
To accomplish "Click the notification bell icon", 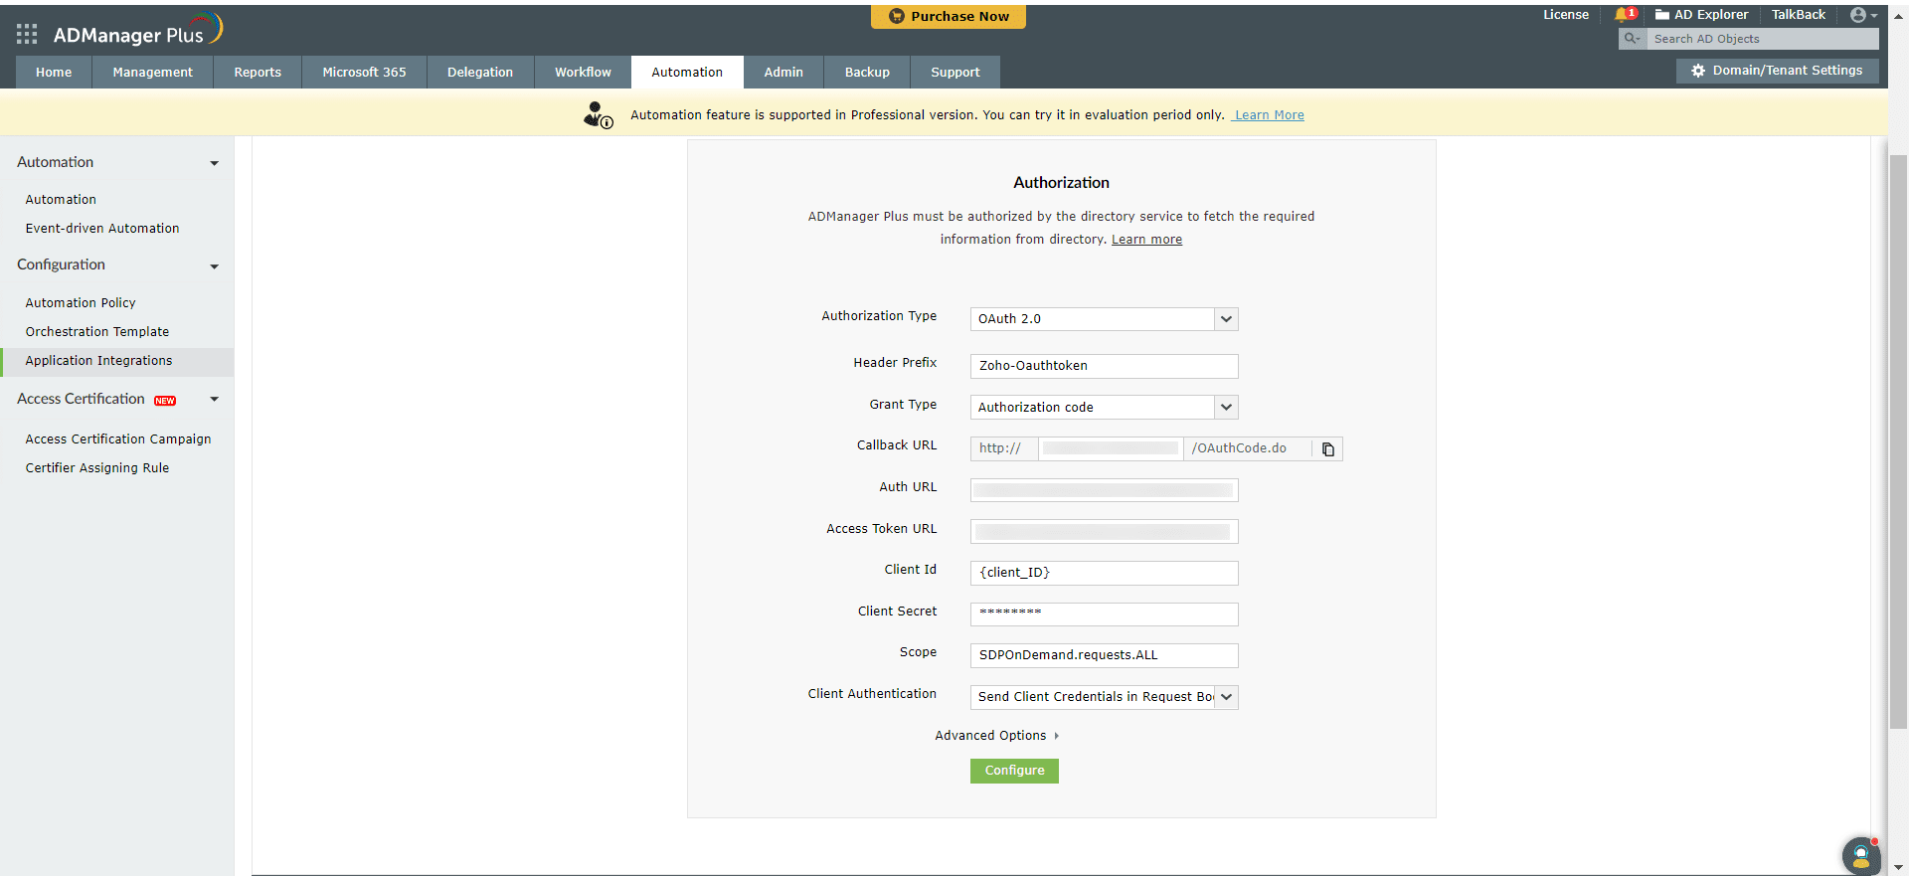I will (x=1623, y=15).
